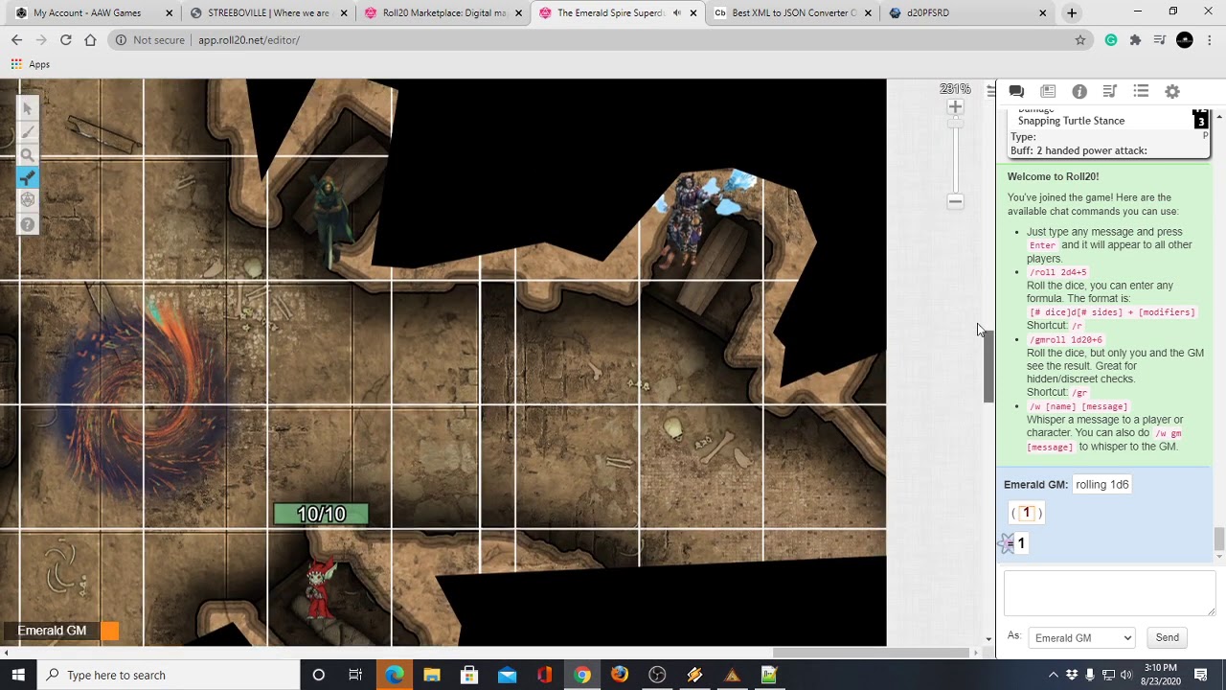Click the zoom out minus button
1226x690 pixels.
tap(955, 201)
